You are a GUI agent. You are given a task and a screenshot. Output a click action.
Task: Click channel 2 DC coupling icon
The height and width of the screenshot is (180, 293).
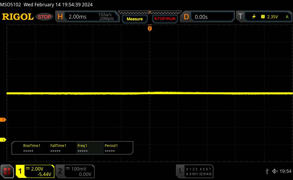coord(68,169)
